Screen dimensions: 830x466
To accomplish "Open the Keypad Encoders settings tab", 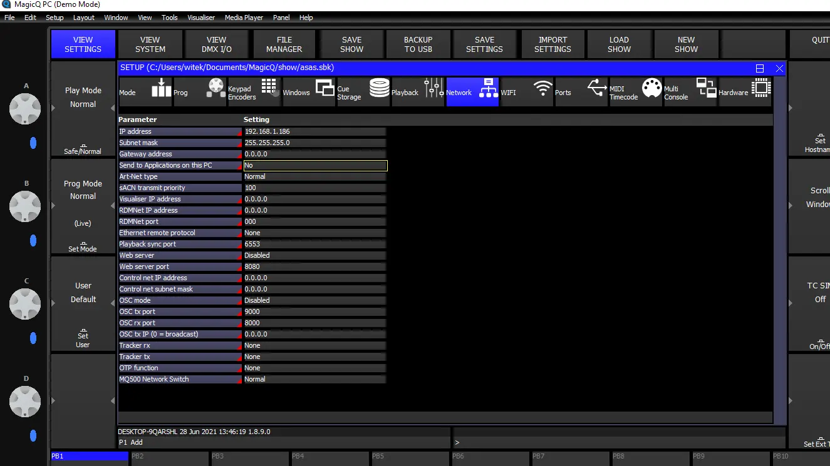I will 254,92.
